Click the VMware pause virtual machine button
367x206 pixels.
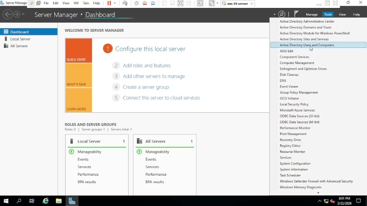click(109, 3)
